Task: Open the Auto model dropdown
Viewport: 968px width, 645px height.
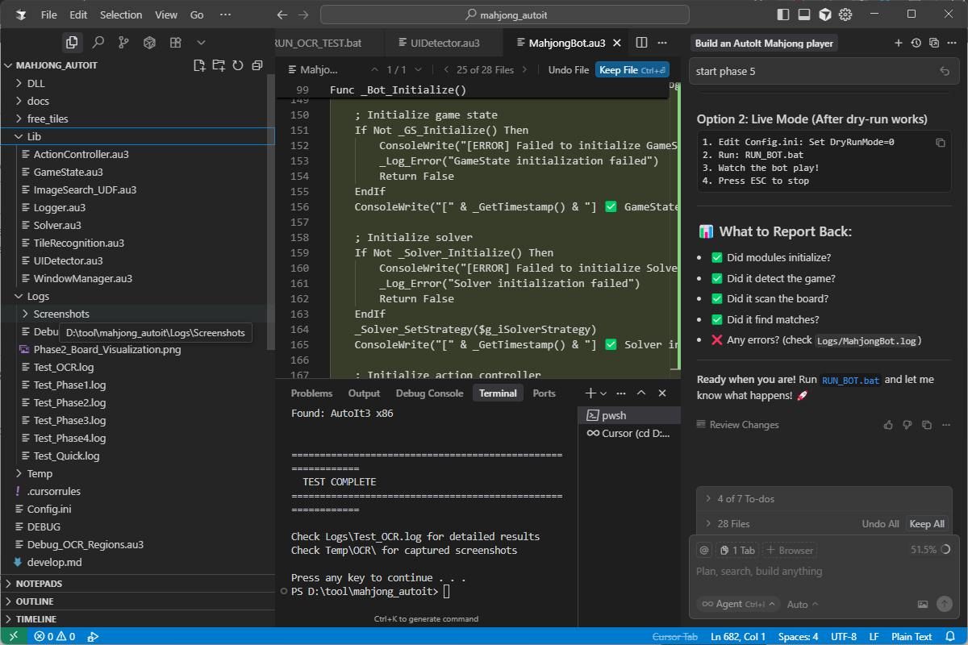Action: coord(802,604)
